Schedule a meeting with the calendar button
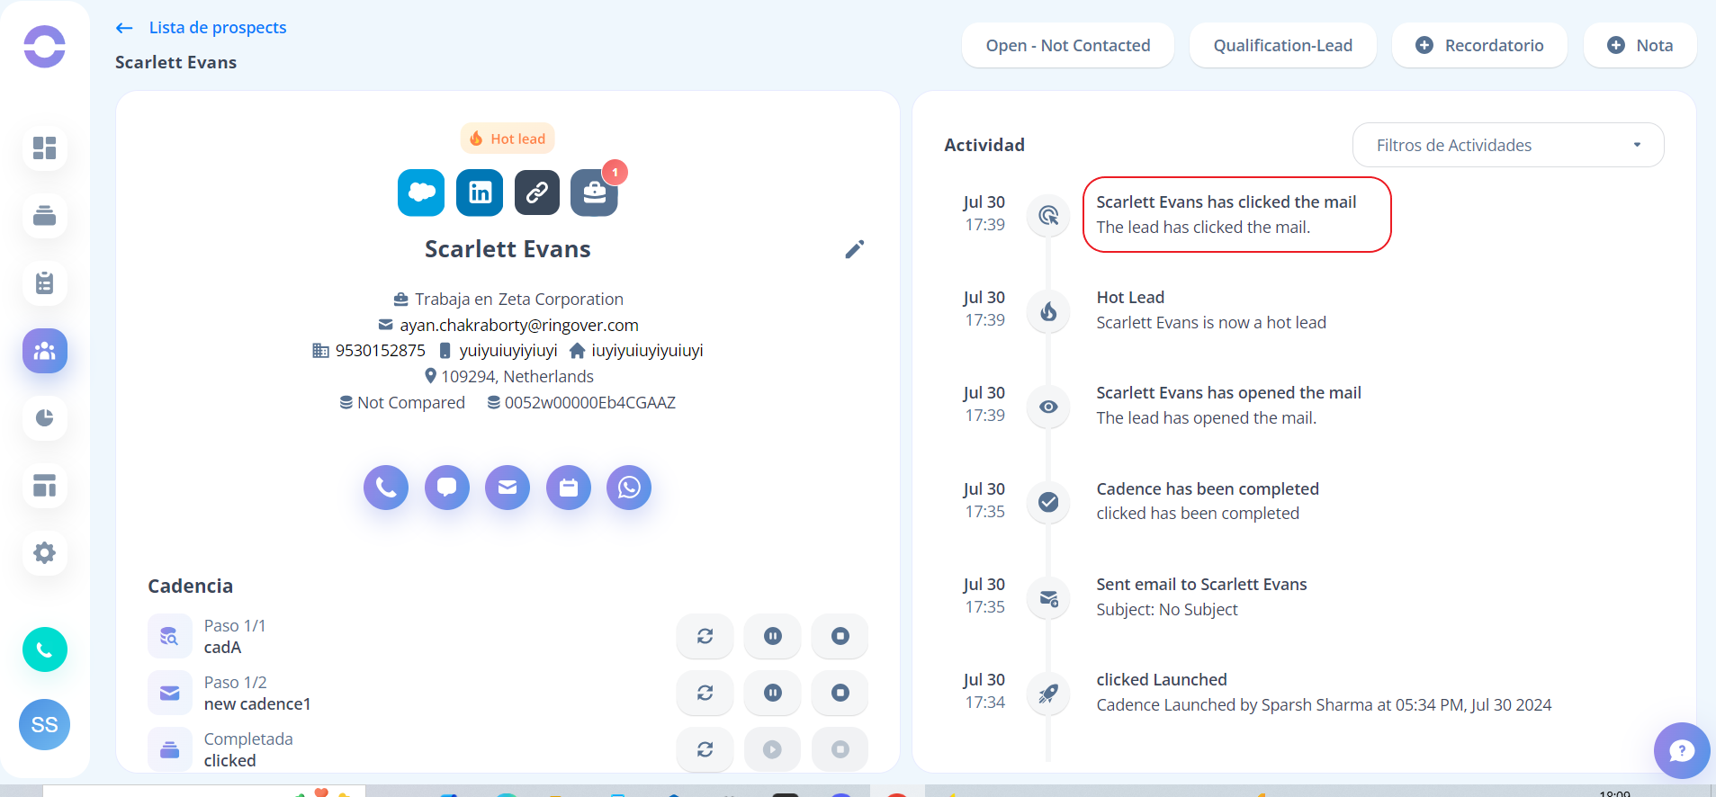1716x797 pixels. coord(569,488)
